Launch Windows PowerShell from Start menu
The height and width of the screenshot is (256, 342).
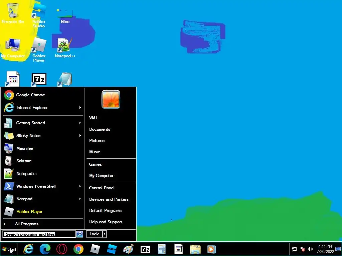pyautogui.click(x=40, y=186)
